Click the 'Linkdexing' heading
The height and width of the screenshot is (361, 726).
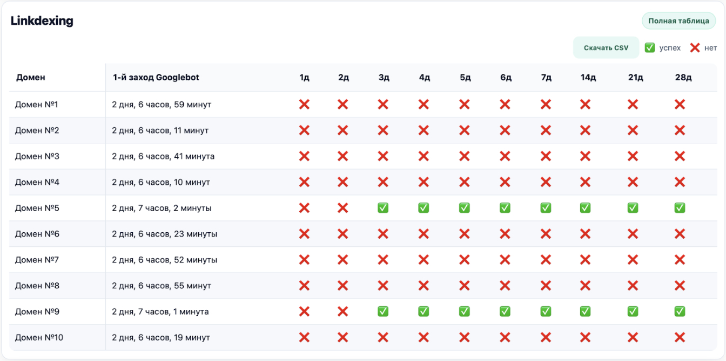(42, 21)
